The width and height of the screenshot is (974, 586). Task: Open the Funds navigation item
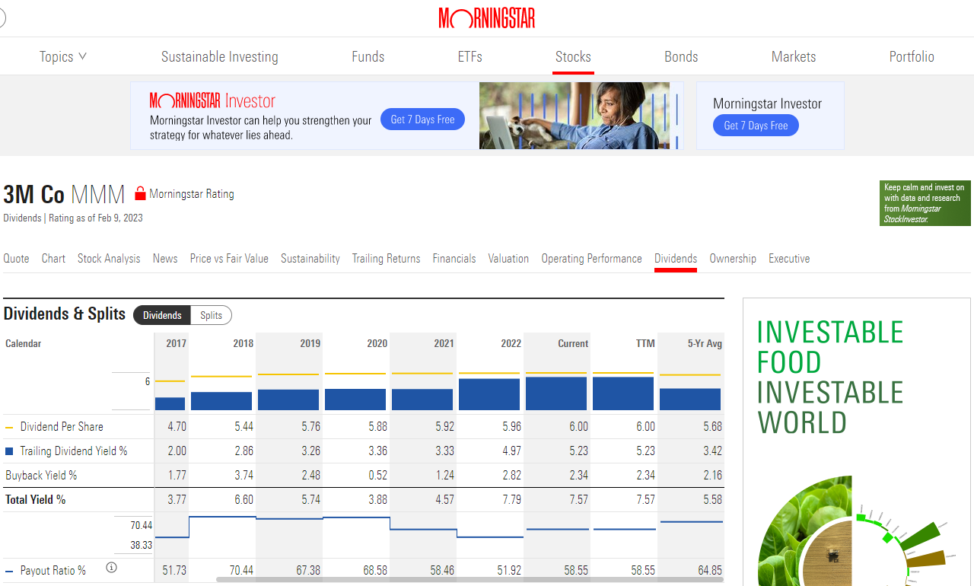[x=368, y=56]
